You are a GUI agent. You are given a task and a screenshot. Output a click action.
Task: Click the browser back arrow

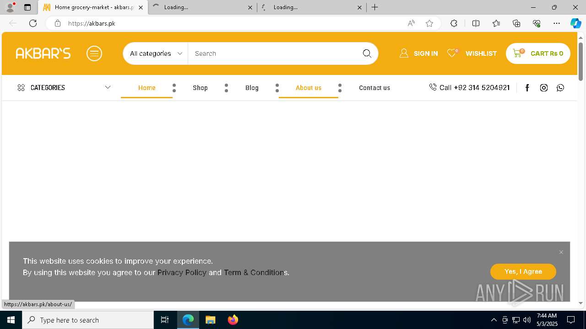(x=13, y=23)
